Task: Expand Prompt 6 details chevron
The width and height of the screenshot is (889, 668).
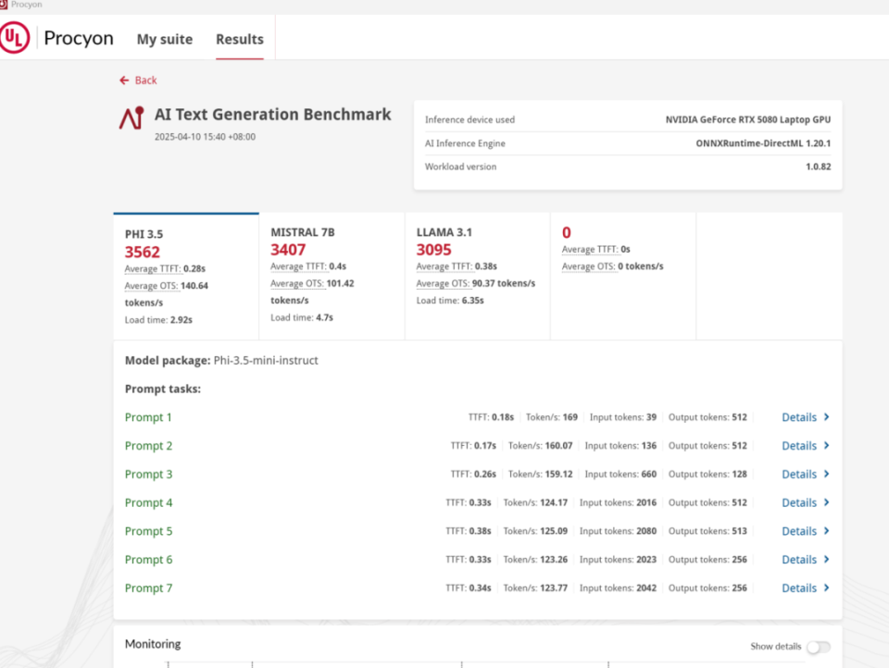Action: (827, 559)
